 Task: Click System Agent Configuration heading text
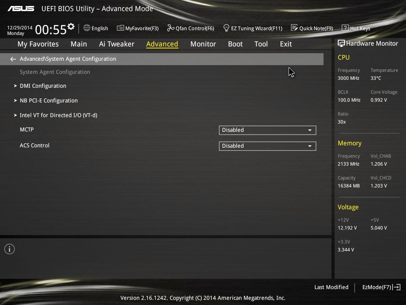point(55,72)
